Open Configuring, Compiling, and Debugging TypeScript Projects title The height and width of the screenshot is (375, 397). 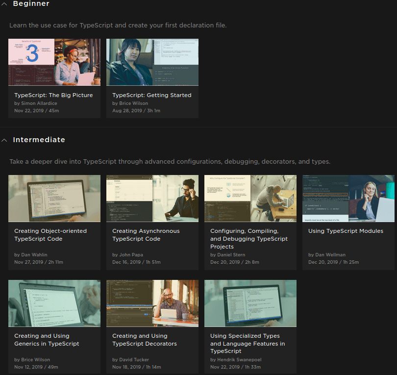tap(249, 239)
